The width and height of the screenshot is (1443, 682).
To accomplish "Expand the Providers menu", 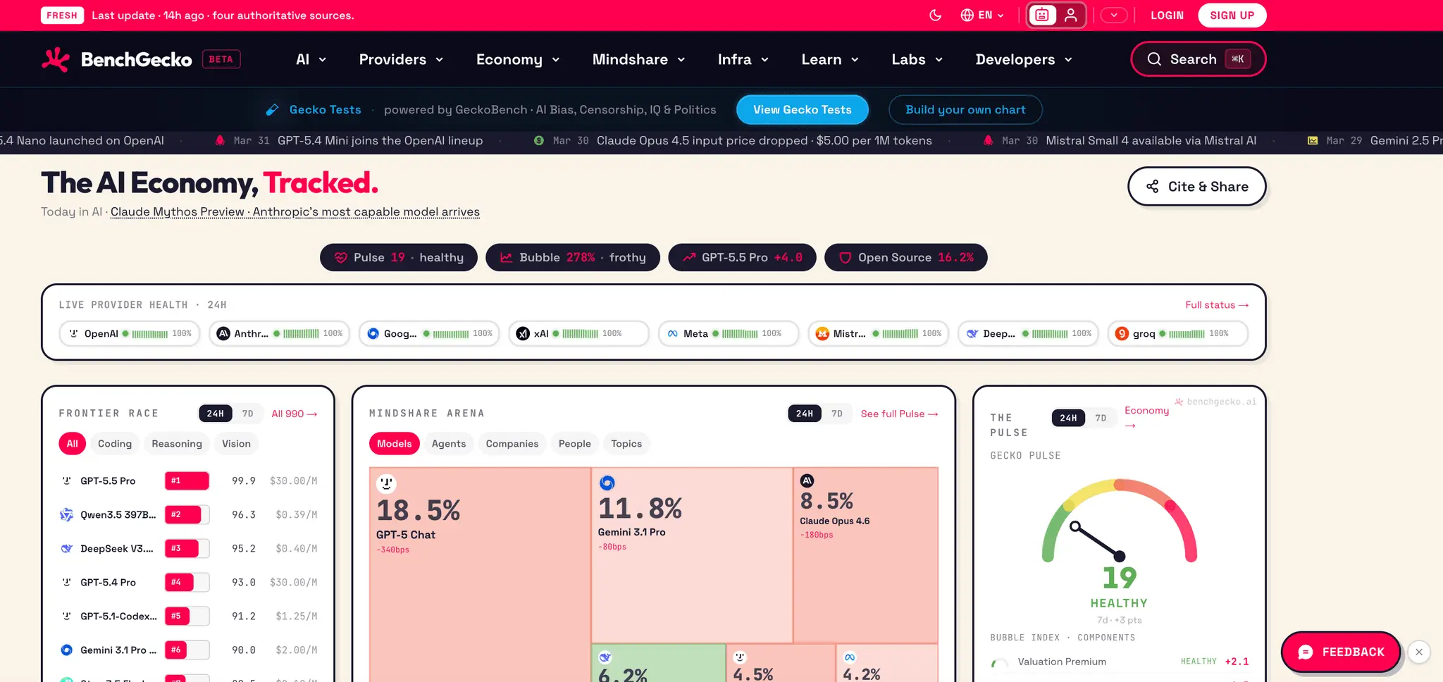I will click(x=401, y=60).
